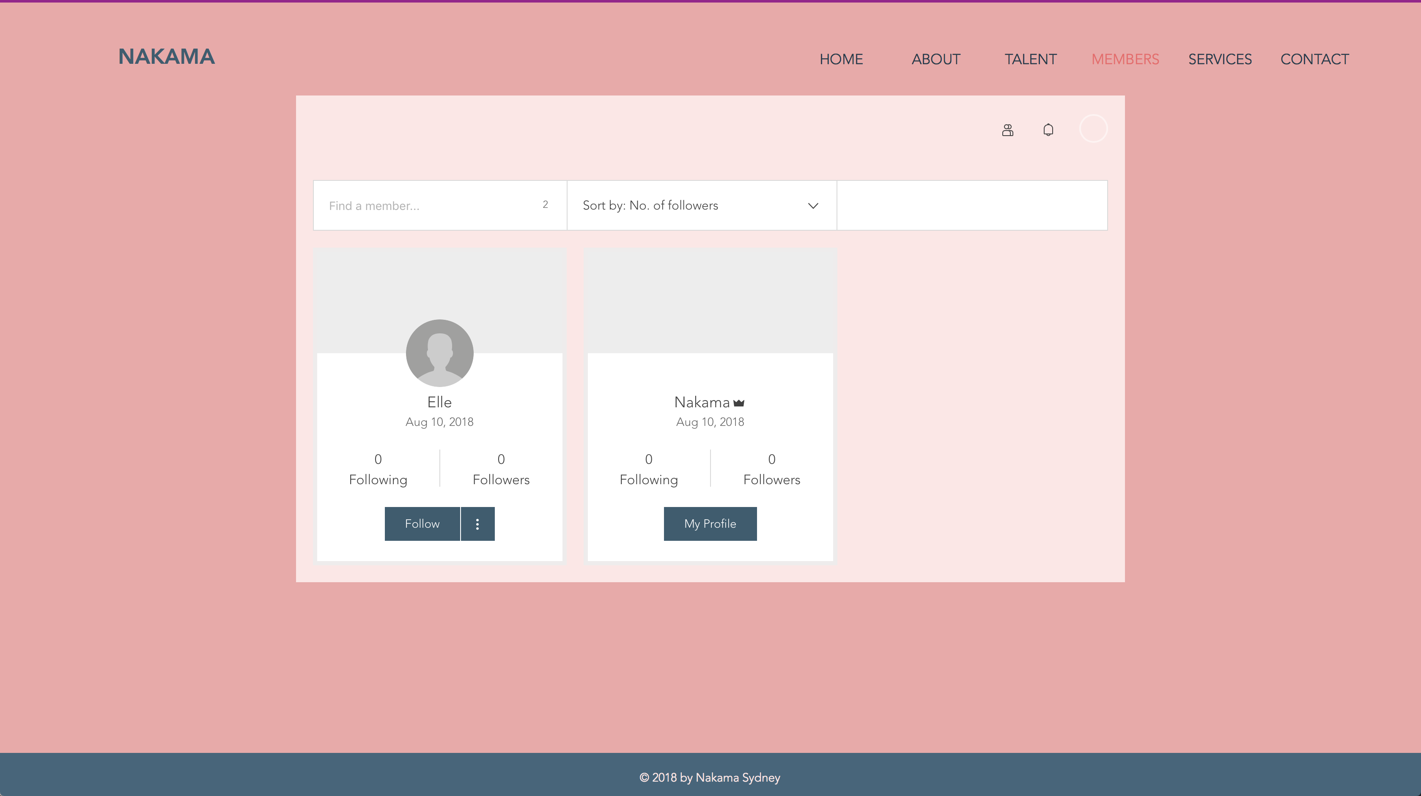Click Elle's join date Aug 10, 2018
The image size is (1421, 796).
coord(440,422)
